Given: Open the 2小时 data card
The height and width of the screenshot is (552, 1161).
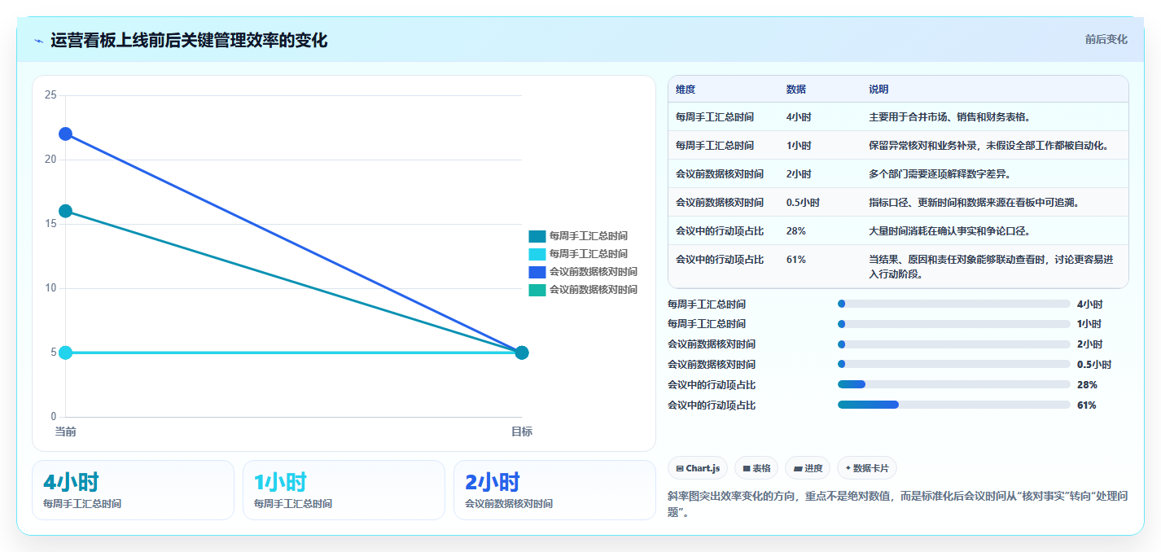Looking at the screenshot, I should tap(554, 490).
